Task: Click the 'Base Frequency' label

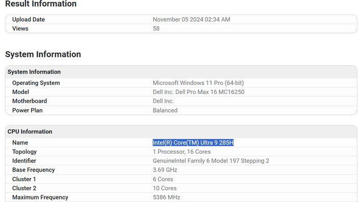Action: click(33, 170)
